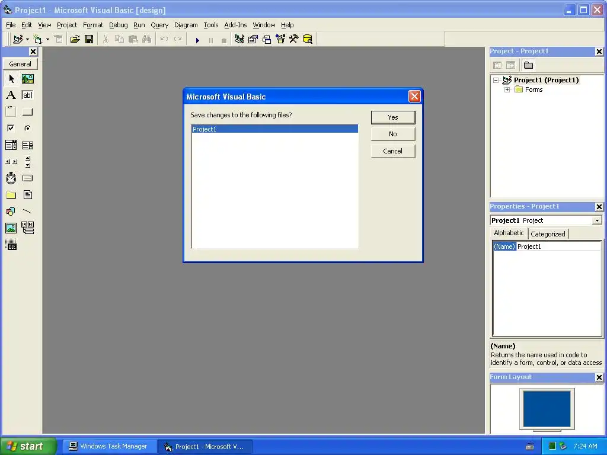
Task: Select the CommandButton control tool
Action: point(27,112)
